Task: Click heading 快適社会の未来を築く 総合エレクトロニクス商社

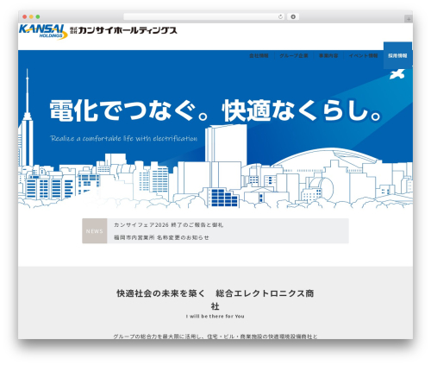Action: (x=215, y=299)
